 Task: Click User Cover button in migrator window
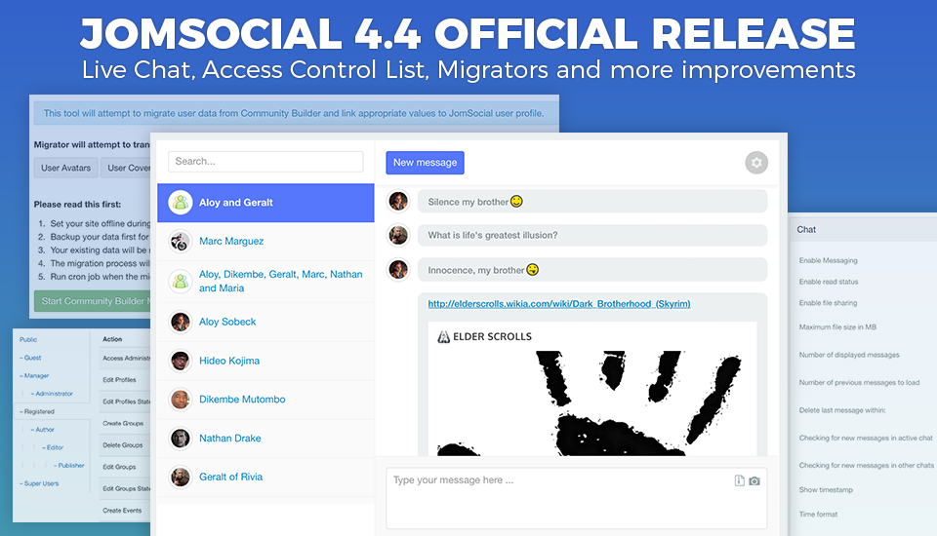126,168
